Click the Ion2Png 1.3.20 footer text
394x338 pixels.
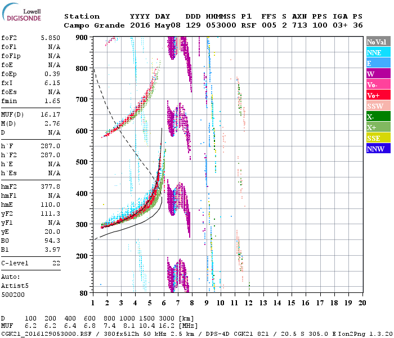(365, 333)
